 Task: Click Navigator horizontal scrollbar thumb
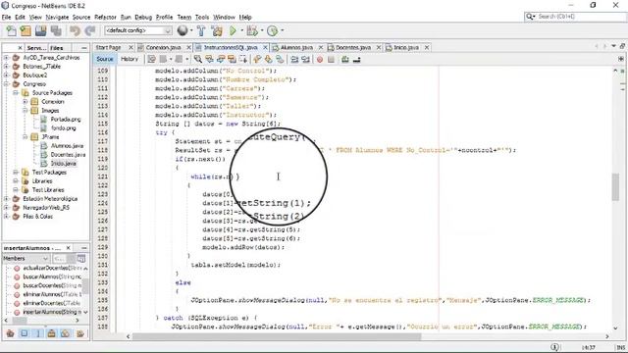(x=20, y=321)
